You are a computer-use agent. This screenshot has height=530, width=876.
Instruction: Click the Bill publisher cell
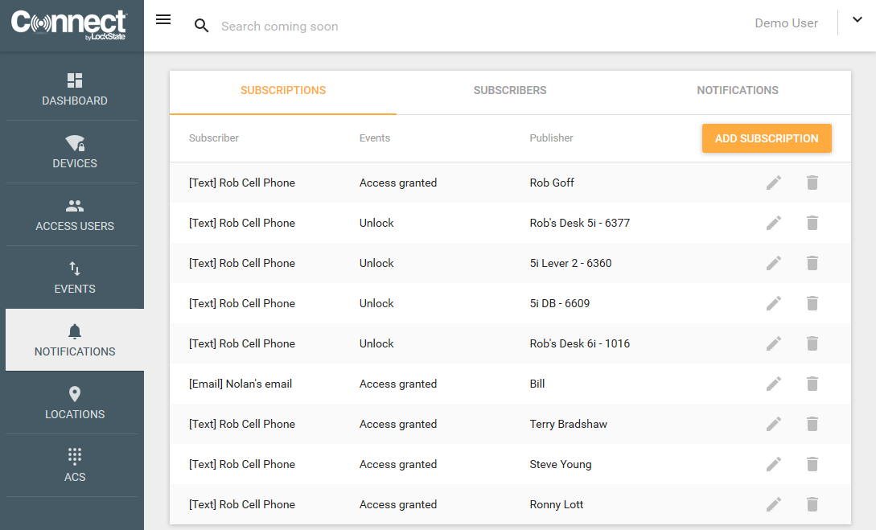coord(537,384)
